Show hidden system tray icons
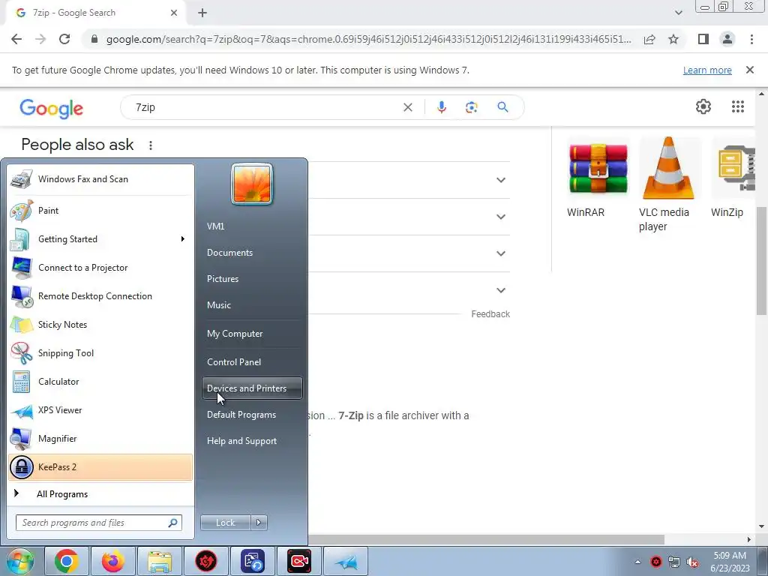 click(637, 562)
